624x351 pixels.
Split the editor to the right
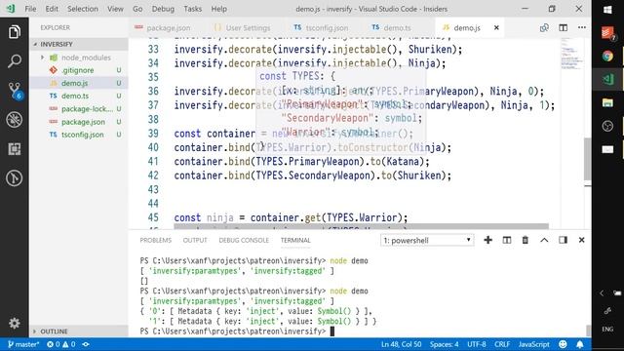click(564, 28)
